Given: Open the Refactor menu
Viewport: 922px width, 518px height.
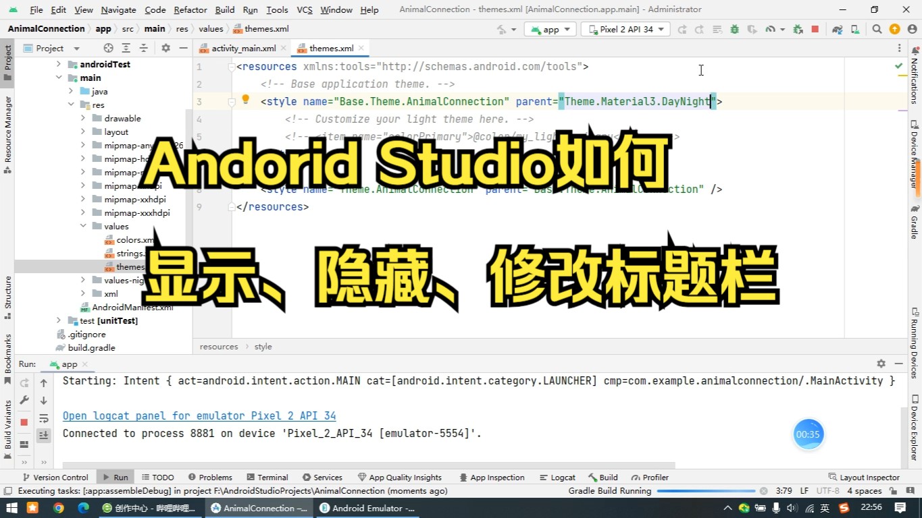Looking at the screenshot, I should (190, 9).
